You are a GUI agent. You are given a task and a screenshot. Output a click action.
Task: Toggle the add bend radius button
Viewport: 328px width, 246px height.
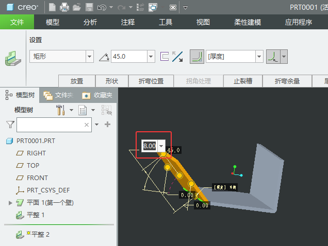coord(197,57)
